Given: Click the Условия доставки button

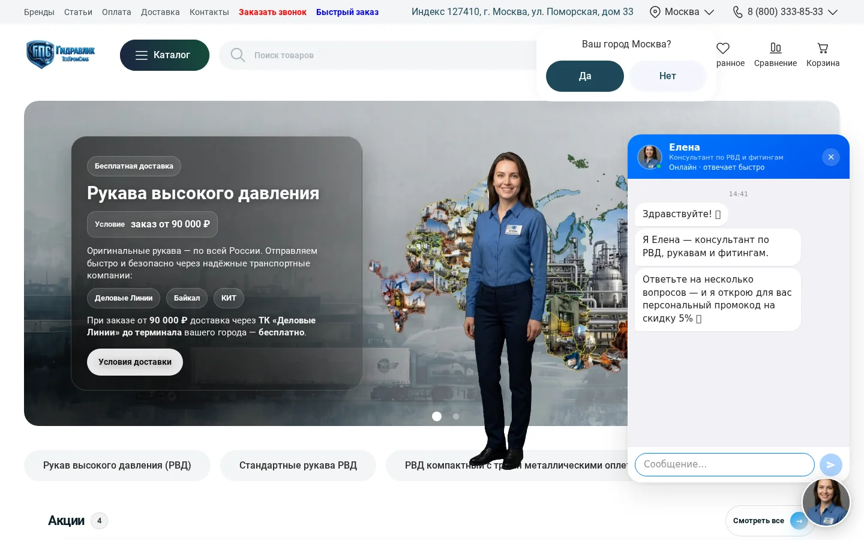Looking at the screenshot, I should (135, 362).
